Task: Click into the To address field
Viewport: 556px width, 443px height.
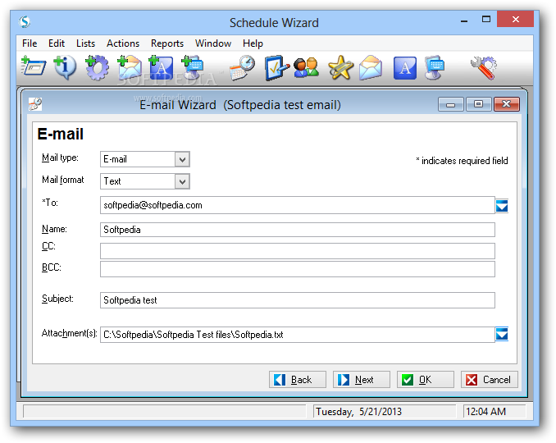Action: click(x=298, y=205)
